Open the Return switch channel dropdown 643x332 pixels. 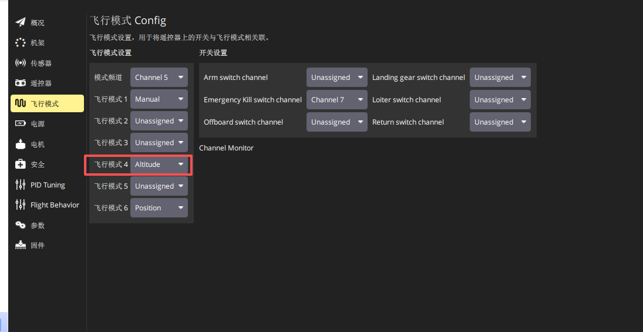pyautogui.click(x=500, y=122)
